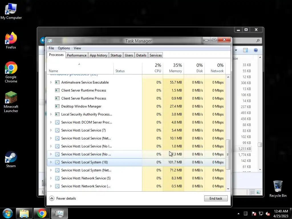Sort by the CPU column header

coord(153,68)
